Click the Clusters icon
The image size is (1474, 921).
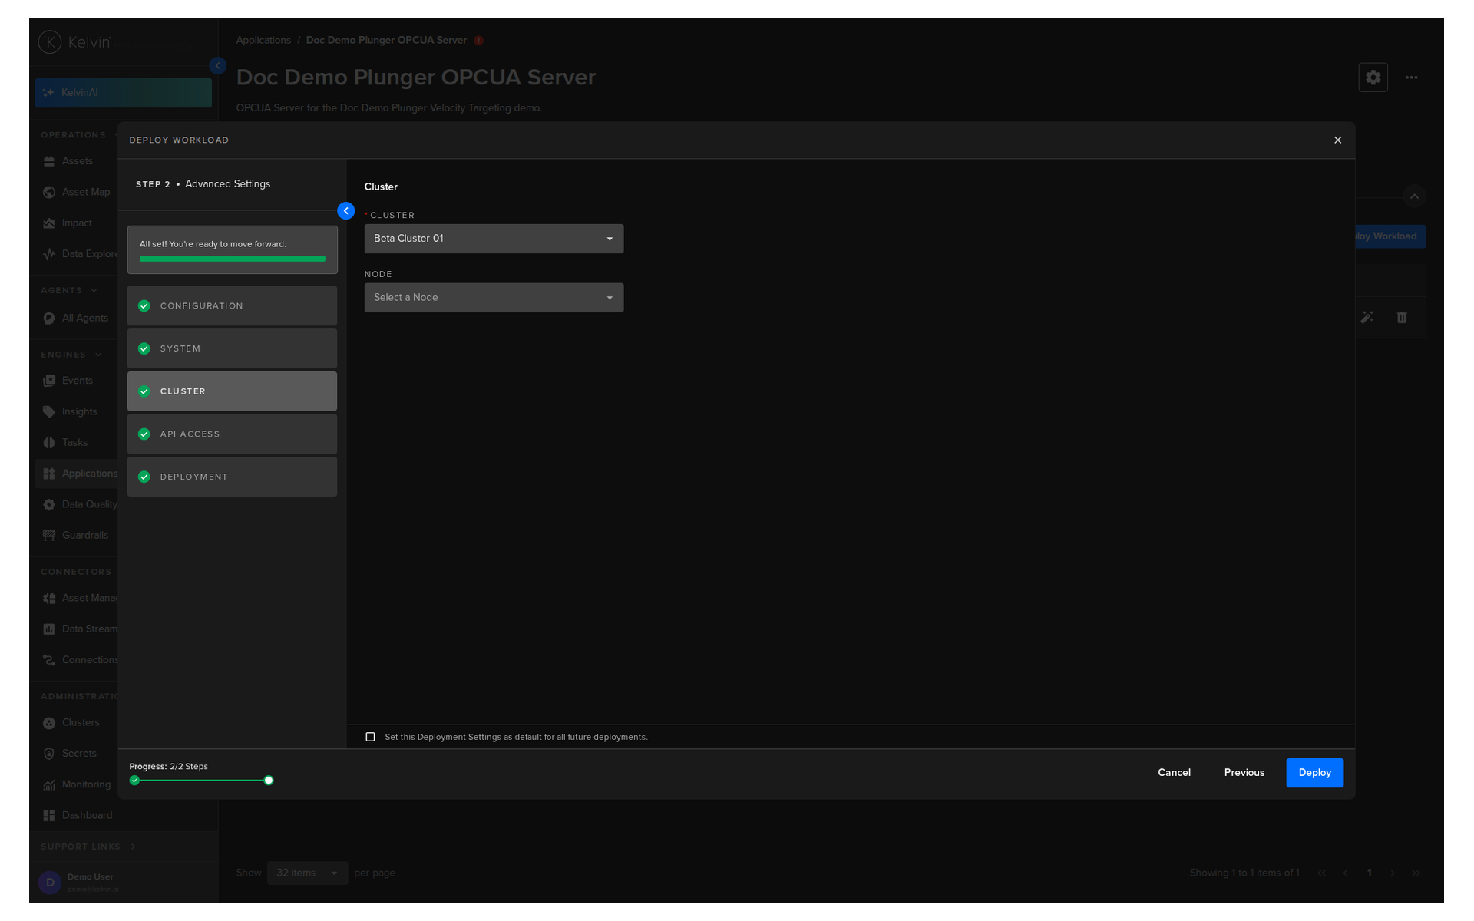click(49, 723)
